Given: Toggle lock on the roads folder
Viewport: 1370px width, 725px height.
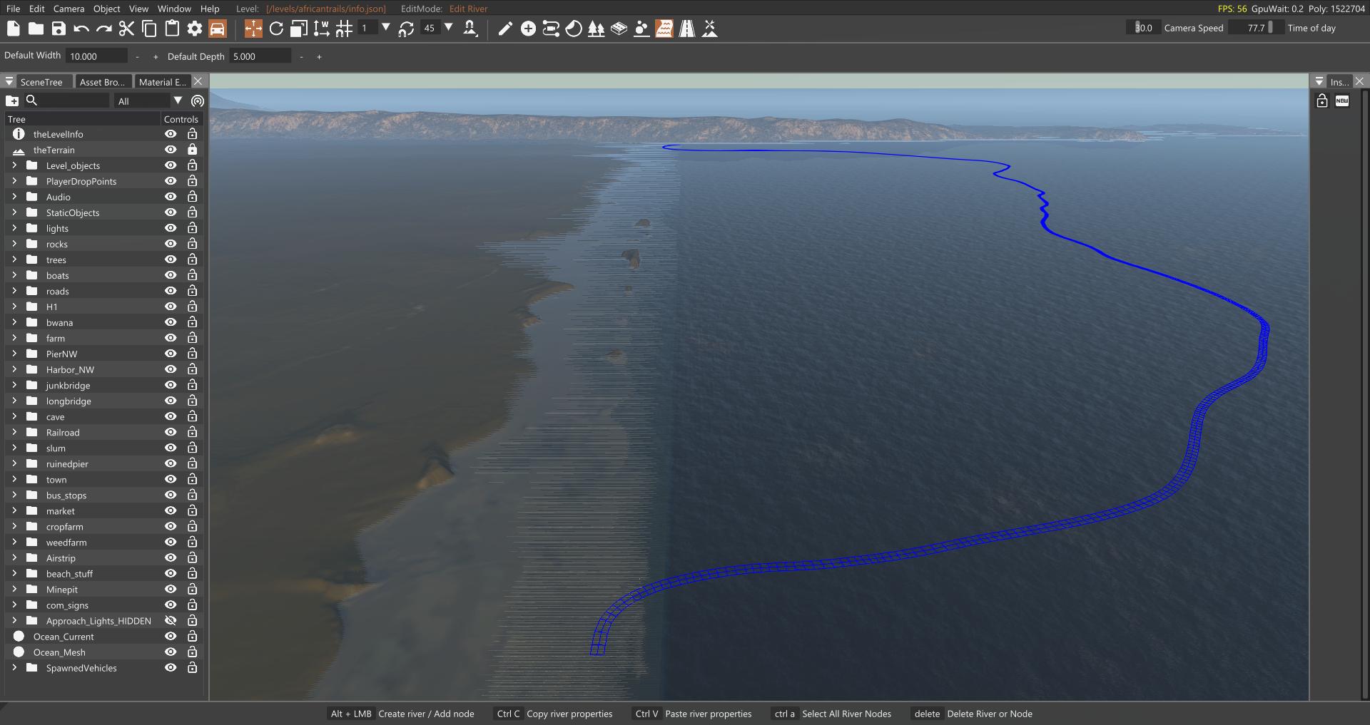Looking at the screenshot, I should (x=192, y=291).
